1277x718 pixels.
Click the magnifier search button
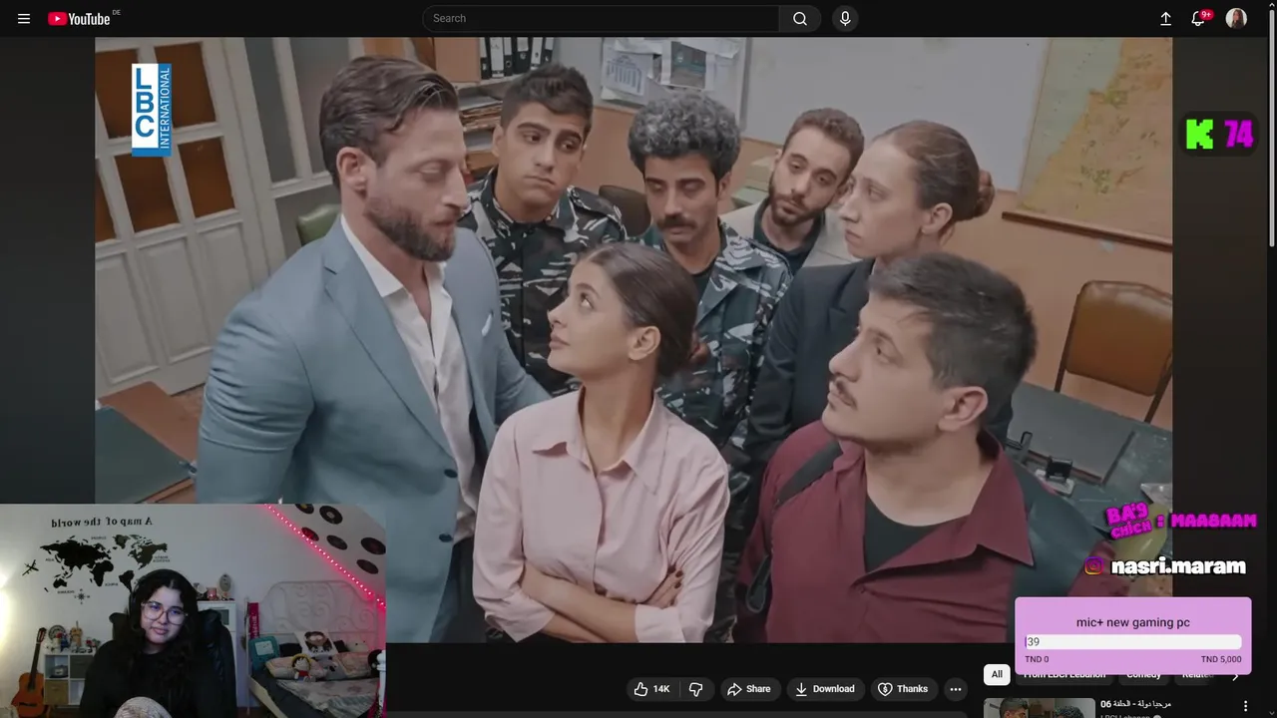[800, 18]
